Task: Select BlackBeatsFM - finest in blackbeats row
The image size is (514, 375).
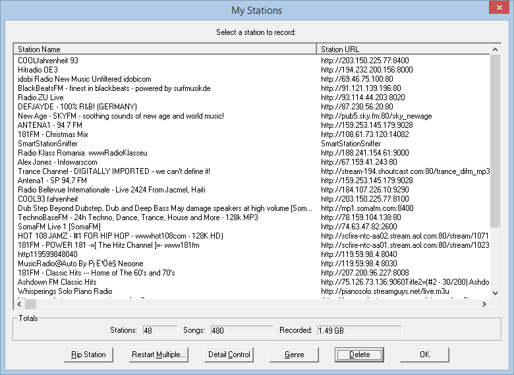Action: [114, 88]
